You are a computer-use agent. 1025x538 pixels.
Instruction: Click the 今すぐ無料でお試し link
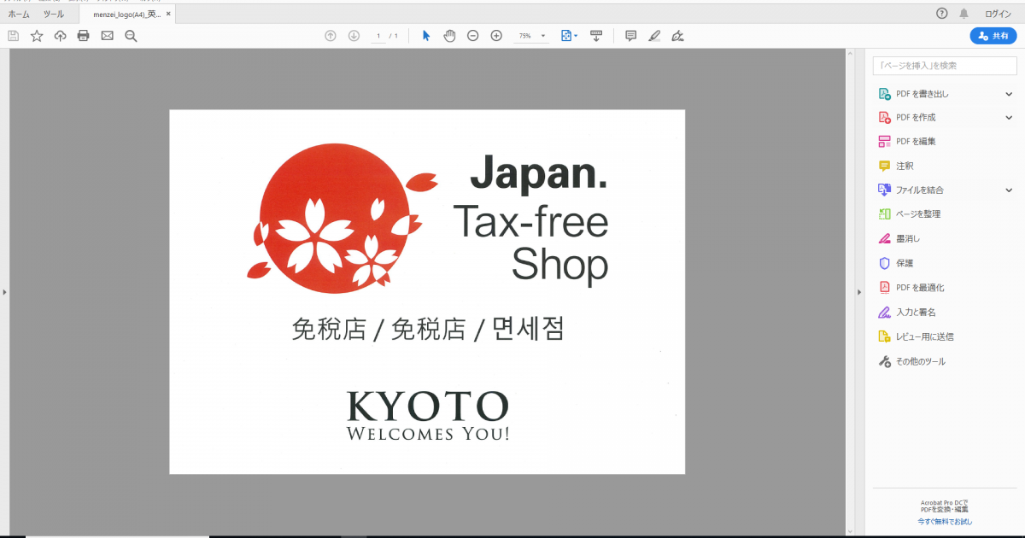[x=944, y=521]
